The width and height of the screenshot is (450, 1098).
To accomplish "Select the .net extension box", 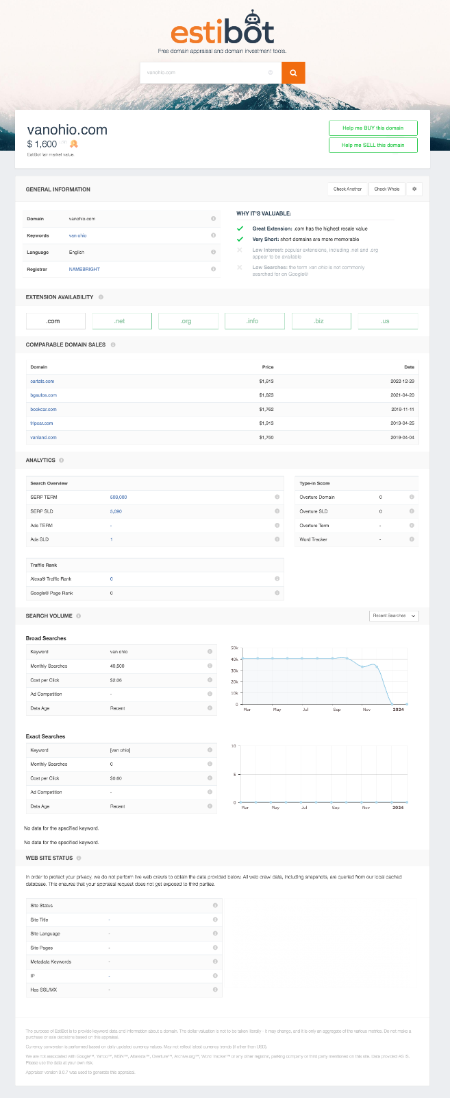I will (119, 321).
